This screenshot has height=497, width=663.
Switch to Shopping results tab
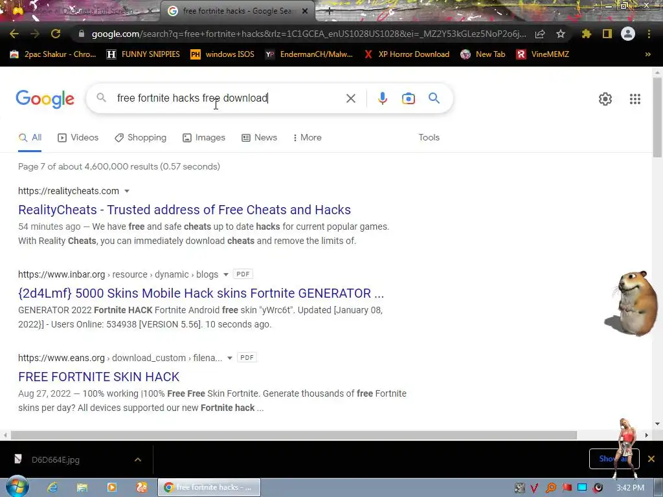point(140,137)
